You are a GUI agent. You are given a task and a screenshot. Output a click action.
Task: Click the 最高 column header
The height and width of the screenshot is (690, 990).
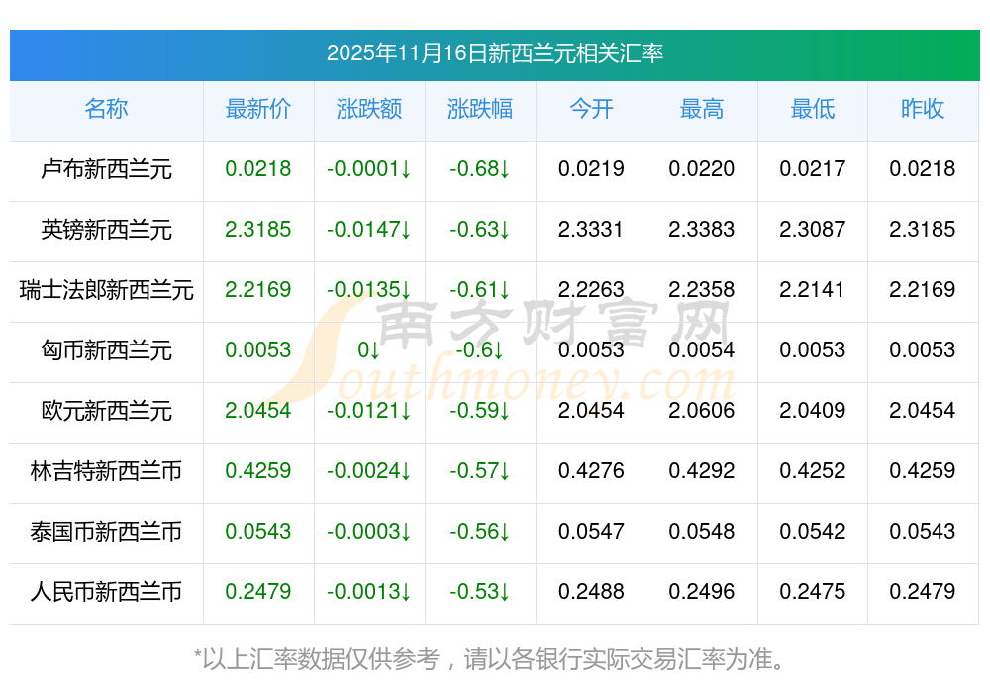(x=702, y=109)
